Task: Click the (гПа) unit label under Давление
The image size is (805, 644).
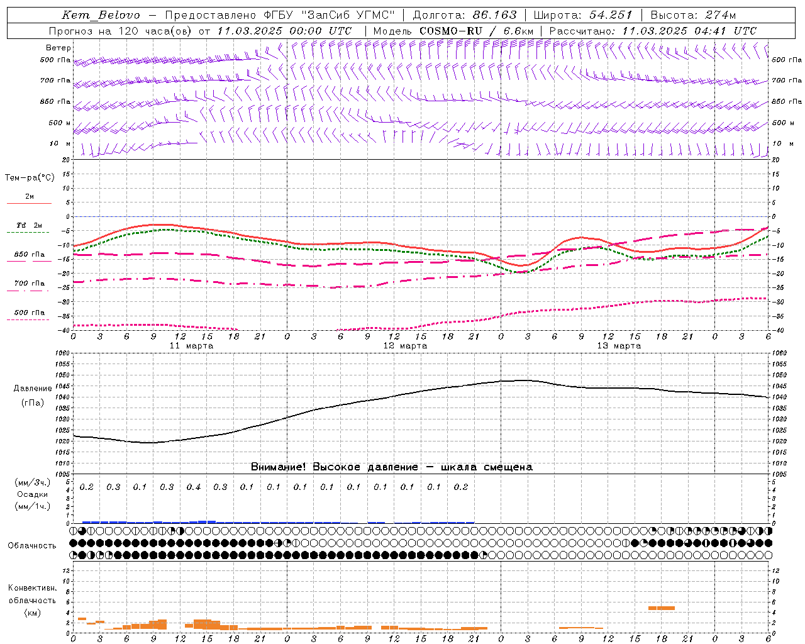Action: point(33,403)
